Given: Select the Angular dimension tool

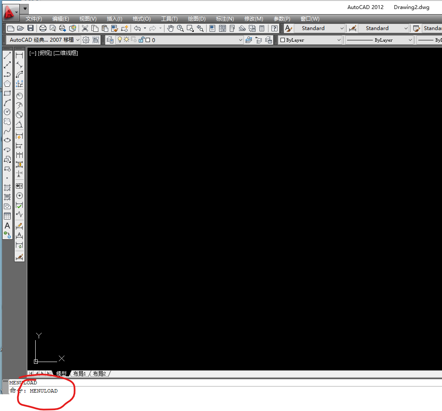Looking at the screenshot, I should [19, 124].
